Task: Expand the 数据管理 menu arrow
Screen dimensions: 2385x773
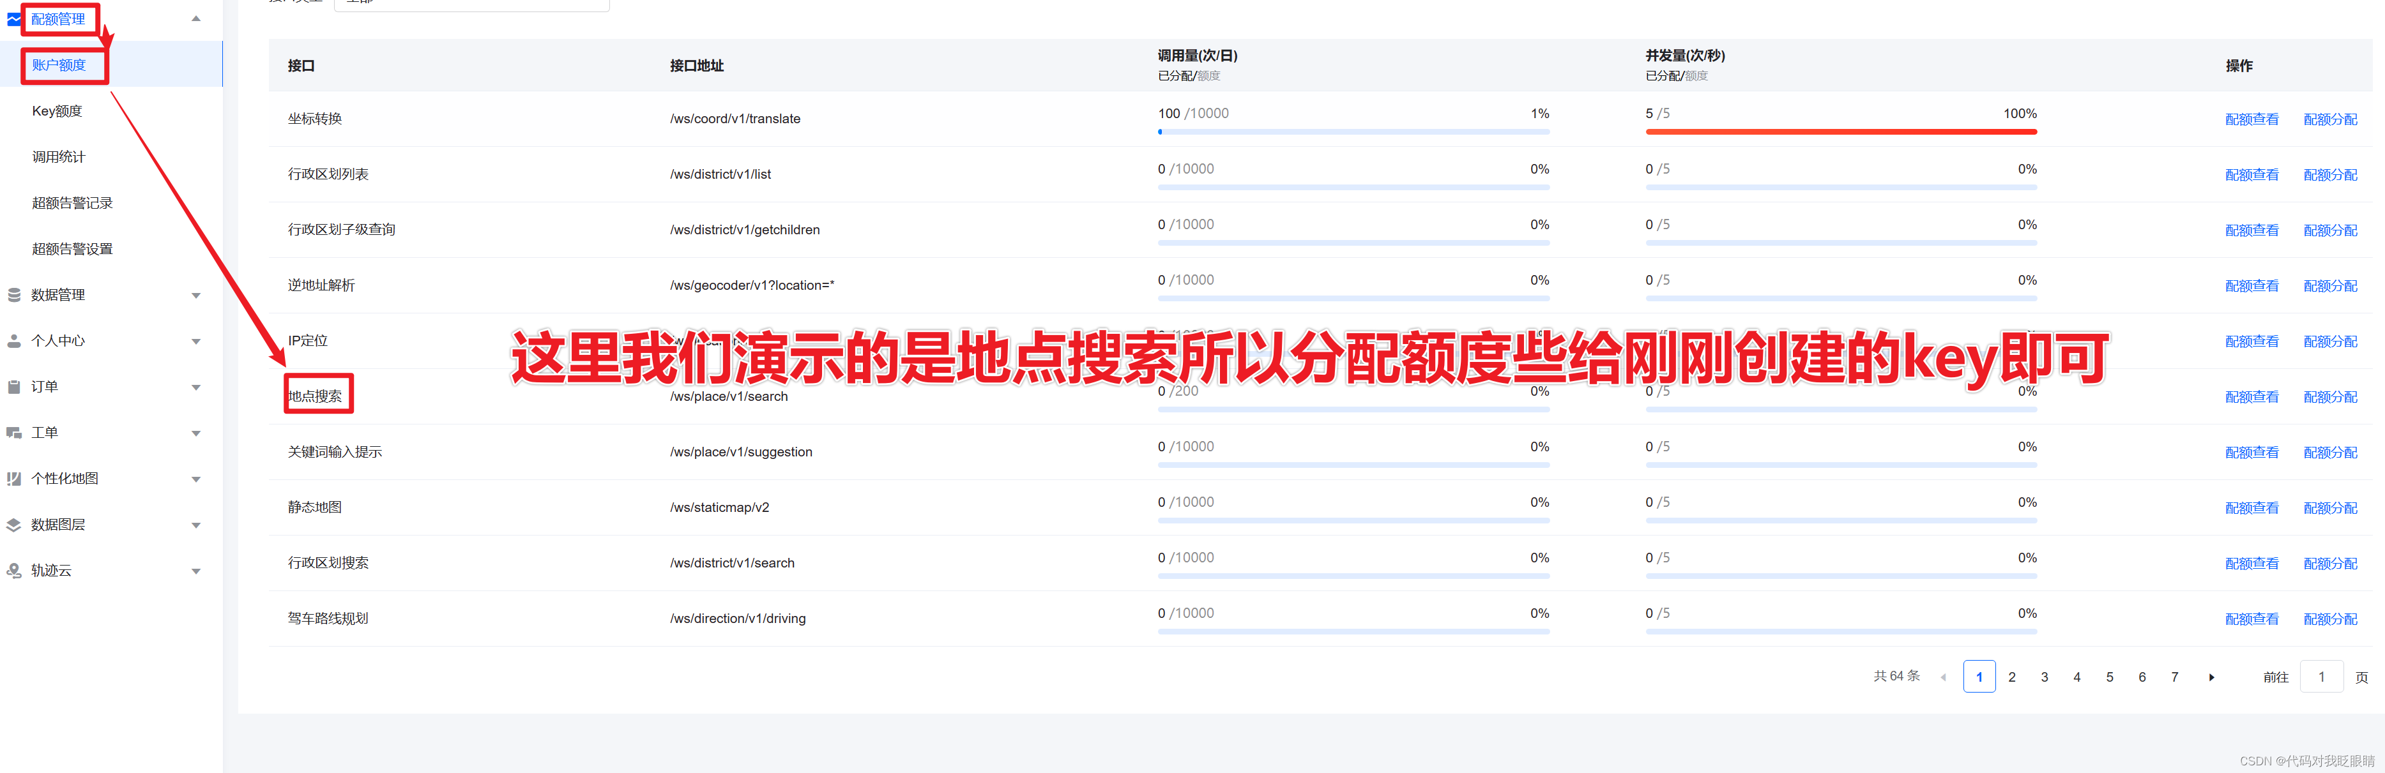Action: [195, 296]
